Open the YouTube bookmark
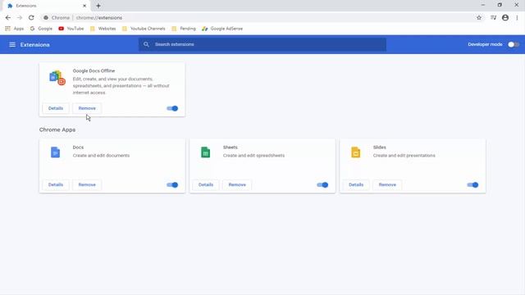525x295 pixels. (71, 29)
